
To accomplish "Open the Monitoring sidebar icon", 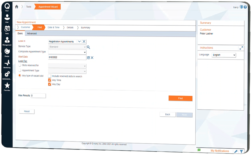I will pos(7,63).
